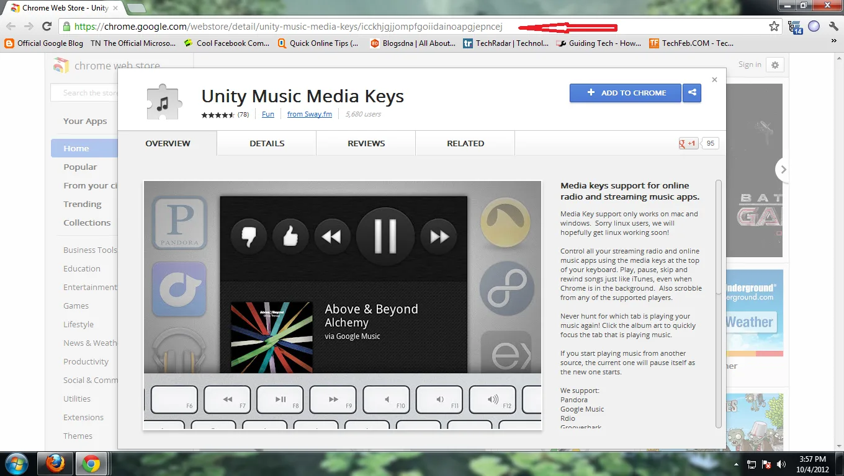Click the share icon beside ADD TO CHROME
Image resolution: width=844 pixels, height=476 pixels.
click(x=692, y=92)
